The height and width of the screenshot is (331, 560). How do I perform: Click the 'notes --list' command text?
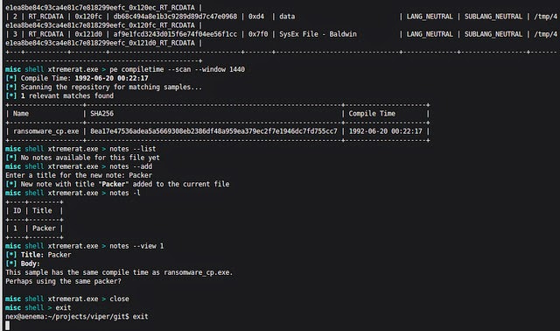tap(132, 149)
